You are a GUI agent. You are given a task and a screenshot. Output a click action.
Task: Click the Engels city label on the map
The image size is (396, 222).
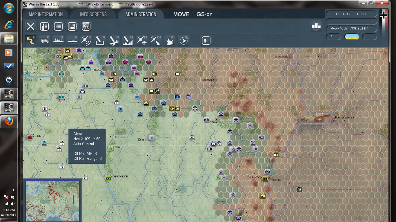pos(276,180)
